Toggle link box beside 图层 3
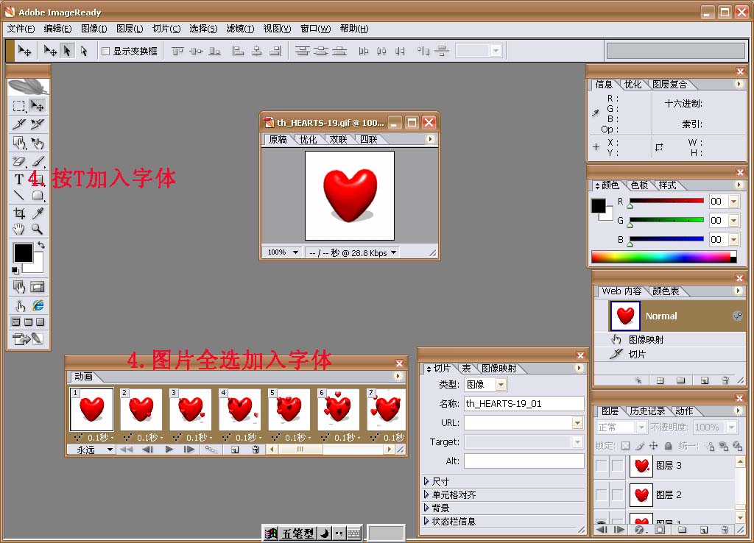 618,465
